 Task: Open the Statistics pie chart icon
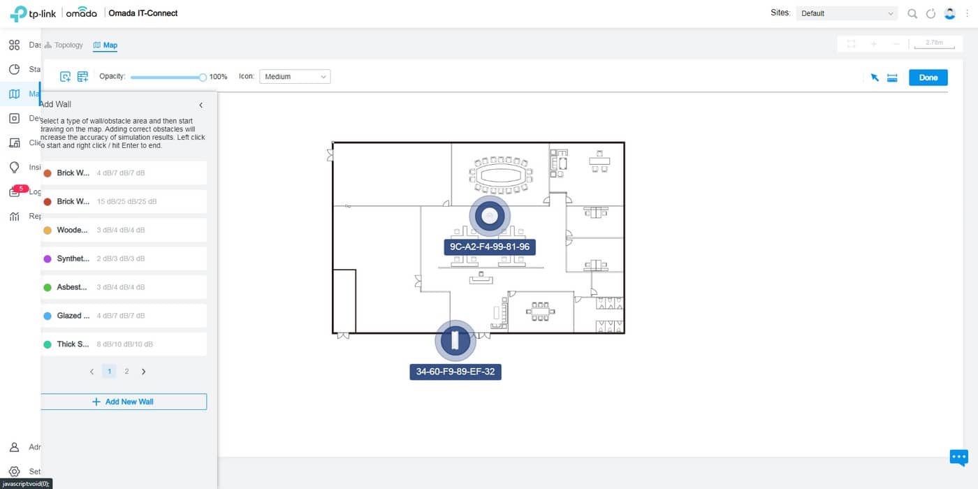click(14, 70)
